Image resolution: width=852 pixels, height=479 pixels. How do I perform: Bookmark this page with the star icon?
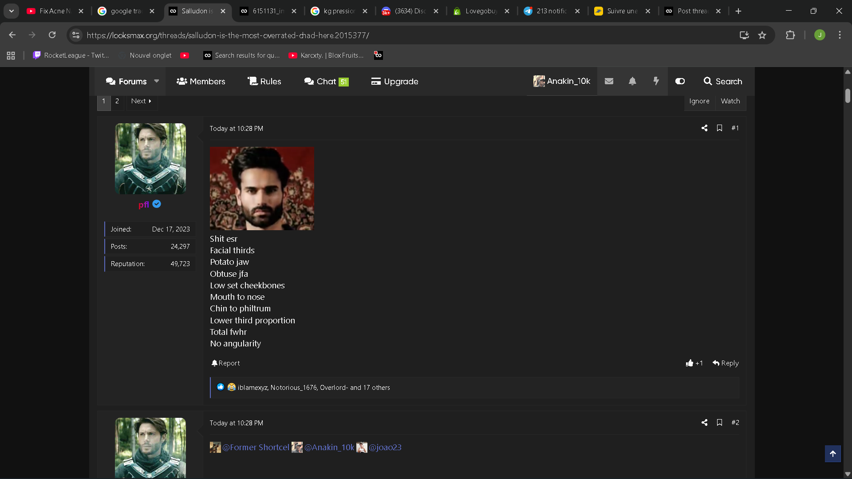coord(762,35)
